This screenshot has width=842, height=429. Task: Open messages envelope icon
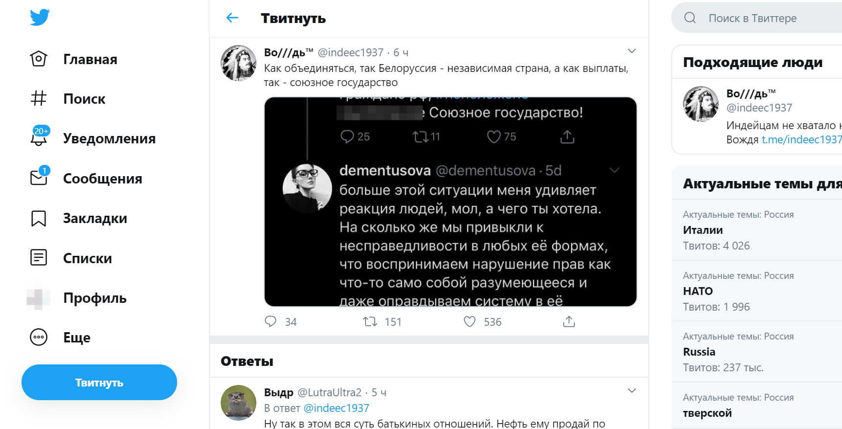pos(39,178)
